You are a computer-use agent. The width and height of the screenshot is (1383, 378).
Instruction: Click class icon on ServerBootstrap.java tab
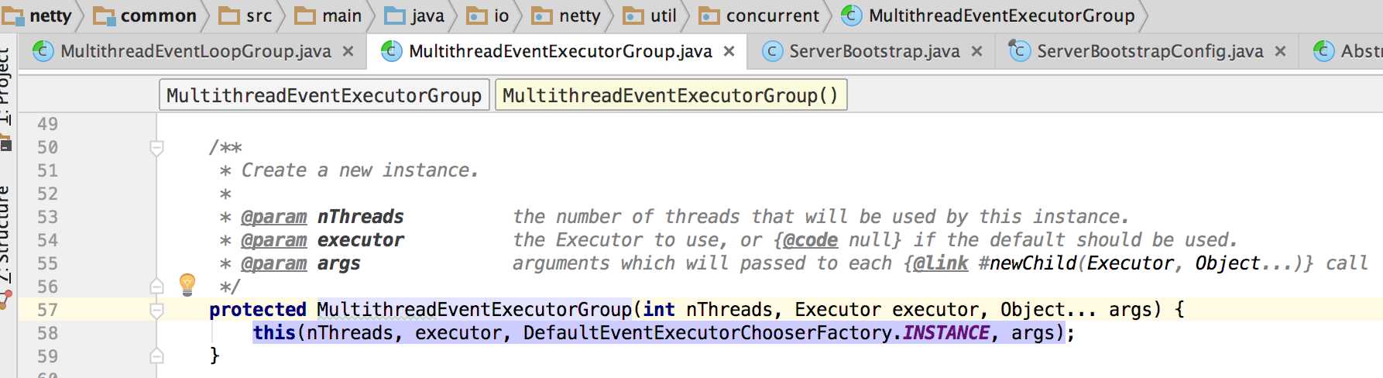pyautogui.click(x=772, y=51)
